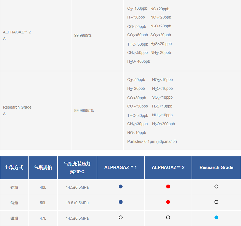Click cyan dot for 47L Research Grade
The height and width of the screenshot is (226, 241).
pos(216,217)
